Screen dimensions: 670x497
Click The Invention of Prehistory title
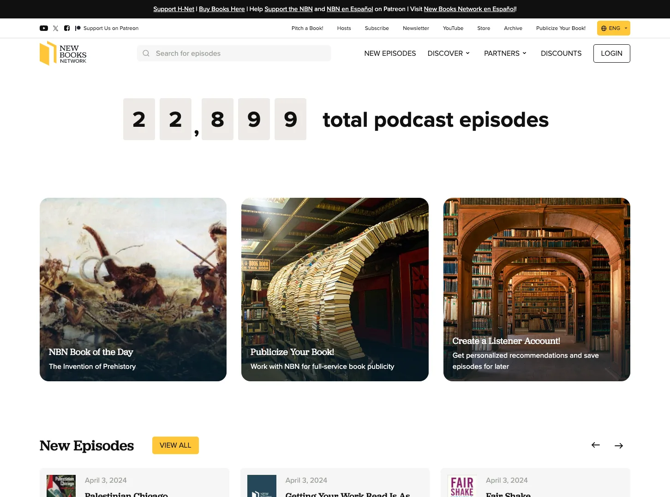pos(92,367)
